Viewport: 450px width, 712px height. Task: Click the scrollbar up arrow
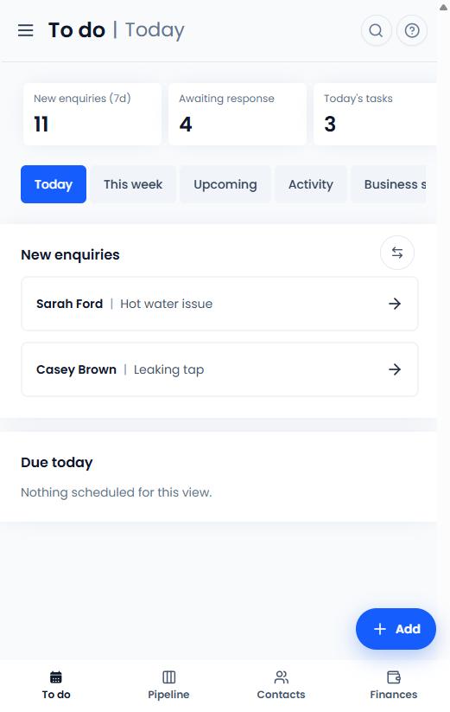click(443, 7)
